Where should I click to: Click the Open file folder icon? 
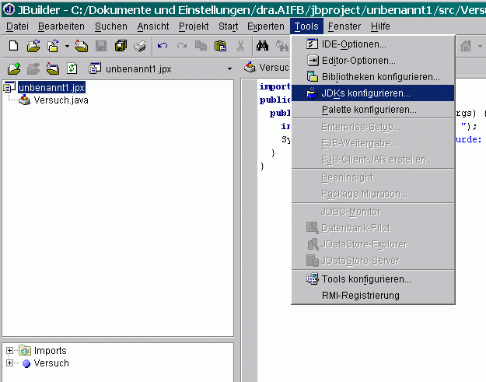pos(33,47)
